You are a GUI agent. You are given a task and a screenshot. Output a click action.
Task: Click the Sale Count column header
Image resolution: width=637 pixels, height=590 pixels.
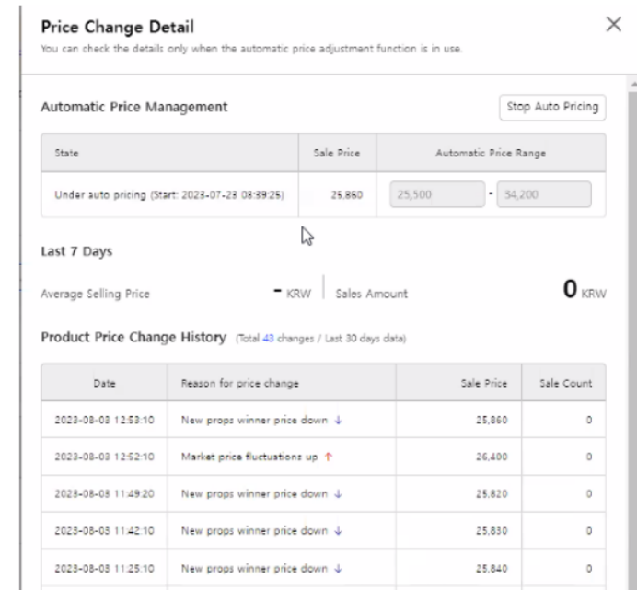[x=563, y=381]
